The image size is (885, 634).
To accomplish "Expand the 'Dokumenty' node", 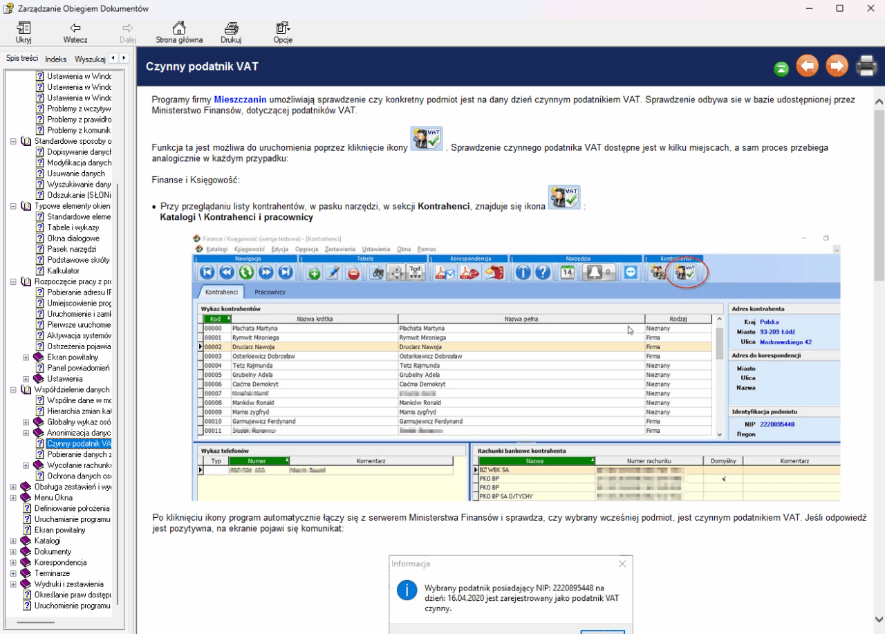I will (x=13, y=552).
